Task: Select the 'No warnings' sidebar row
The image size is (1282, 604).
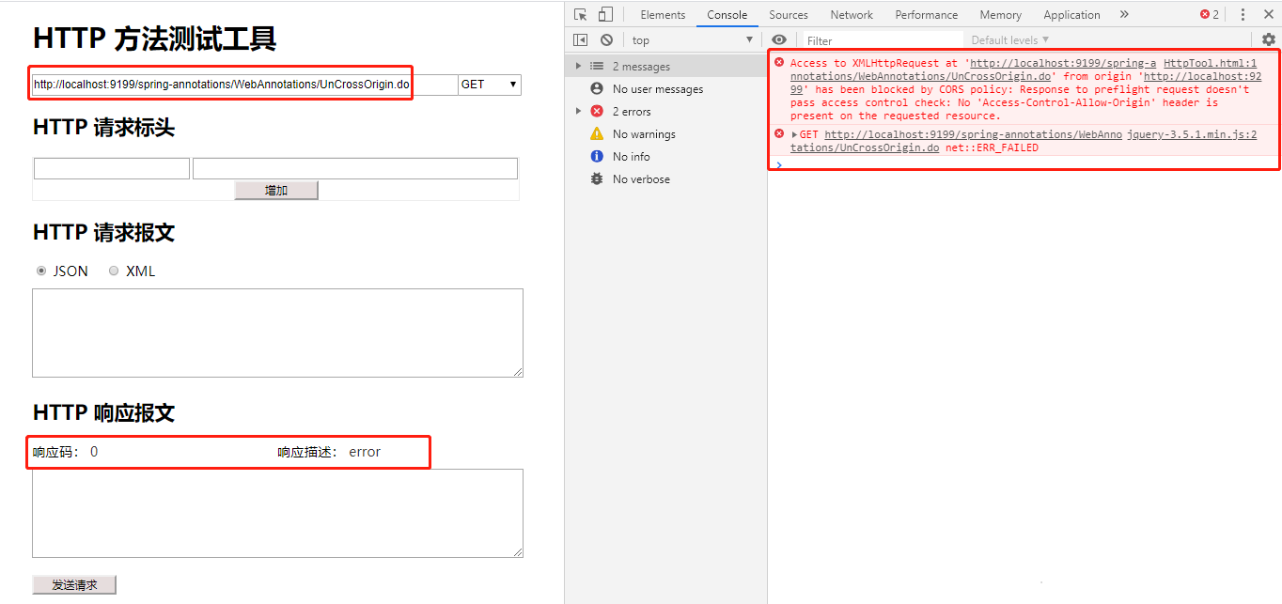Action: tap(665, 133)
